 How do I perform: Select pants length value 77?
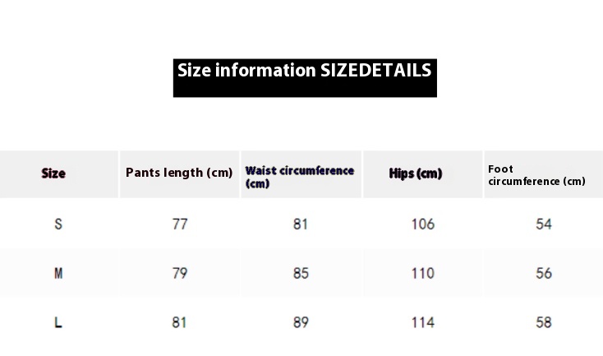180,224
